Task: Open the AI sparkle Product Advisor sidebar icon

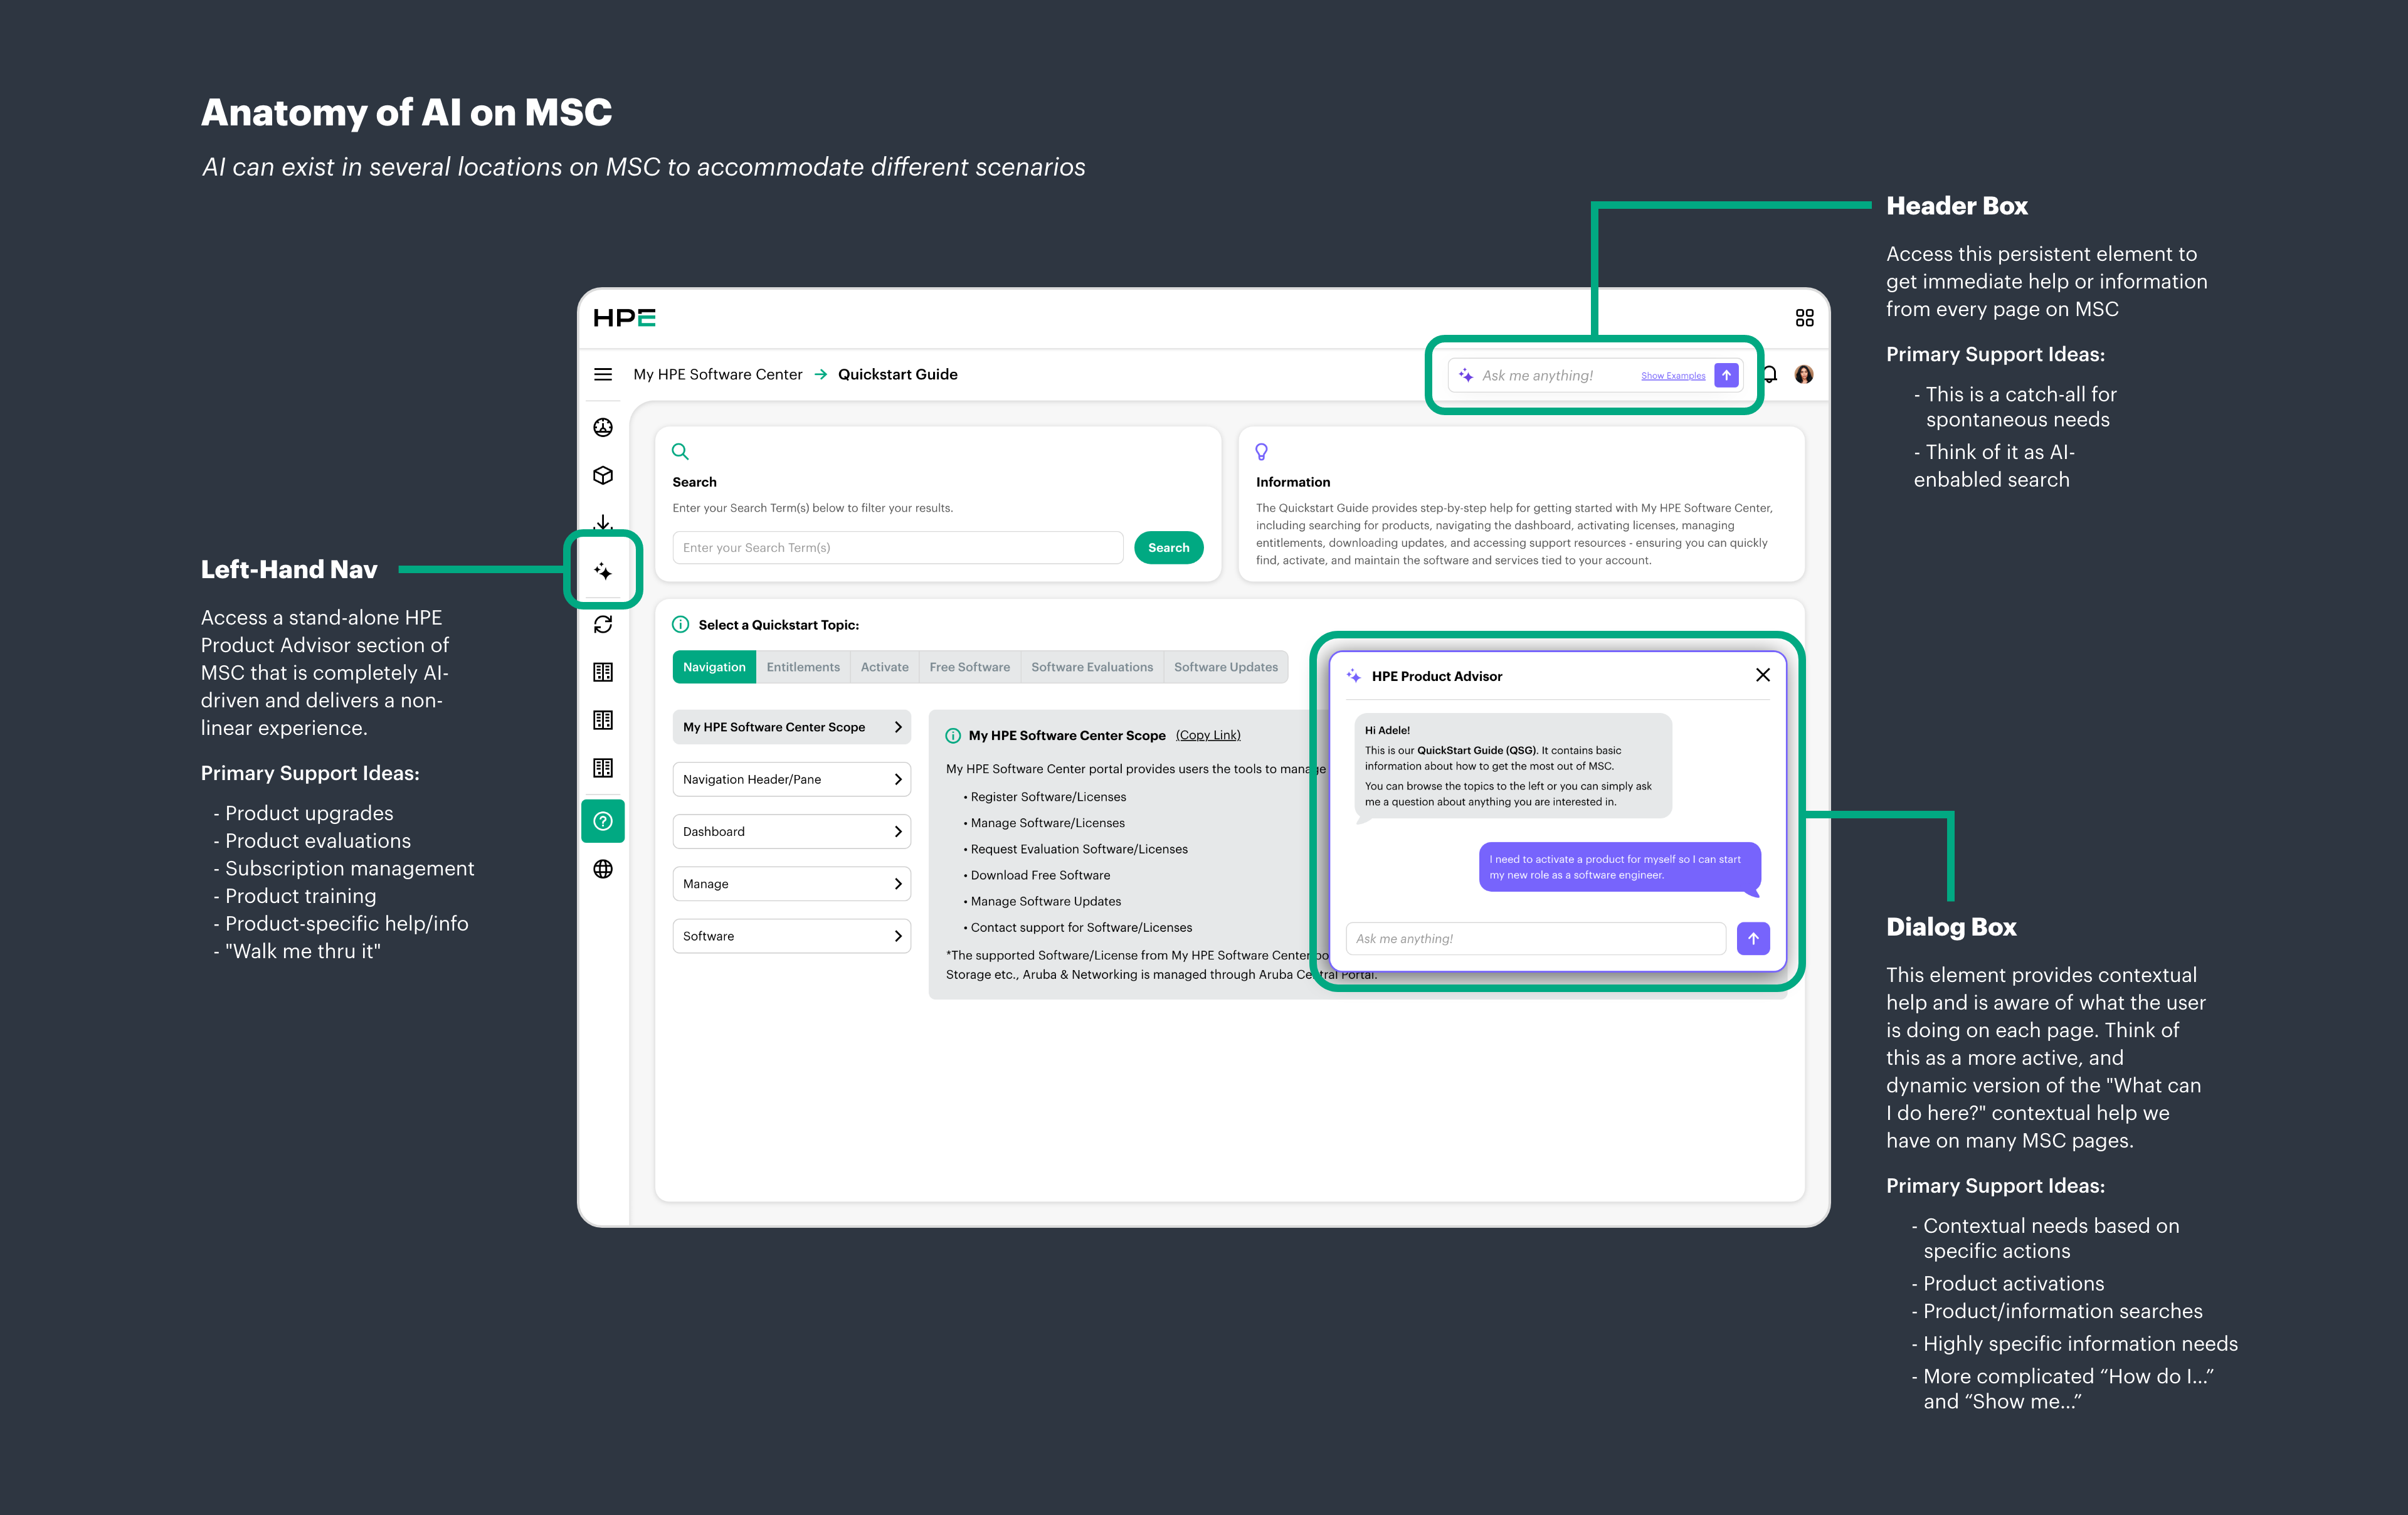Action: [603, 571]
